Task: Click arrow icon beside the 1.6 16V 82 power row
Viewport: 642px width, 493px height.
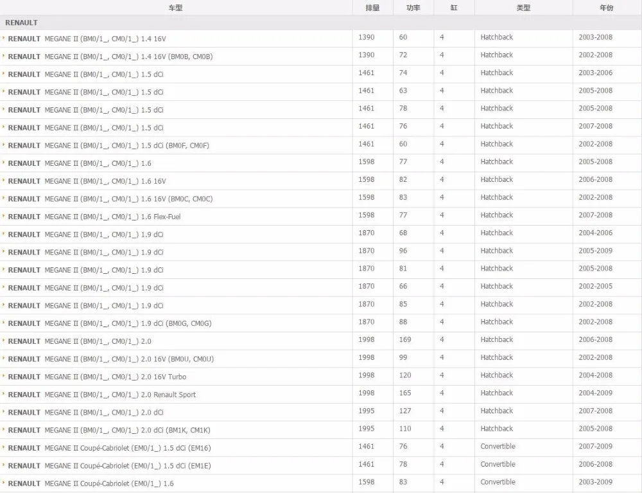Action: pyautogui.click(x=4, y=181)
